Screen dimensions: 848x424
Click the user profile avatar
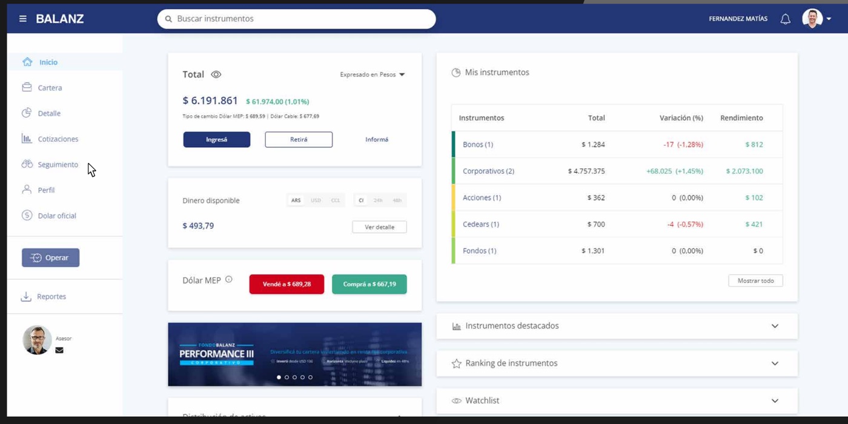coord(812,19)
